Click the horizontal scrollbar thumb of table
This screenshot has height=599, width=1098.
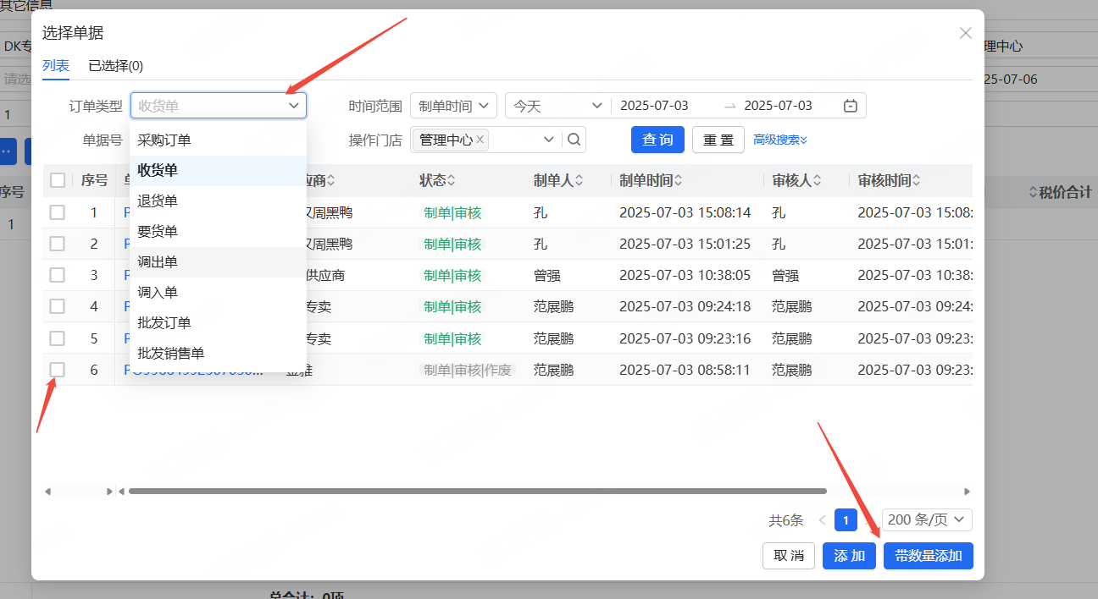[x=477, y=491]
